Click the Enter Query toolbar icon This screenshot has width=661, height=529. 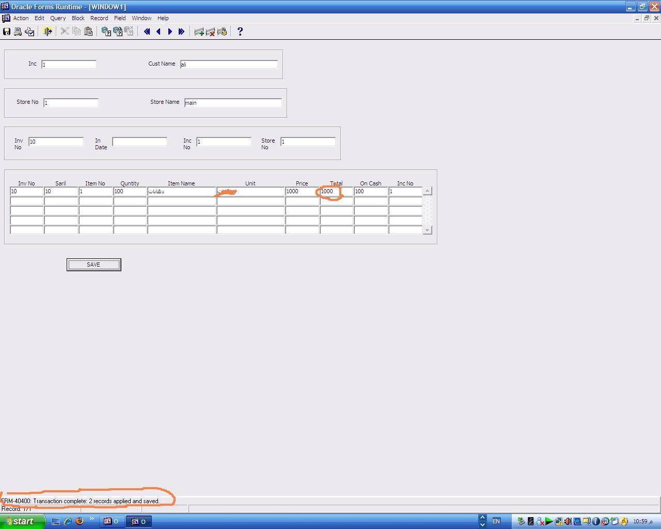tap(106, 32)
